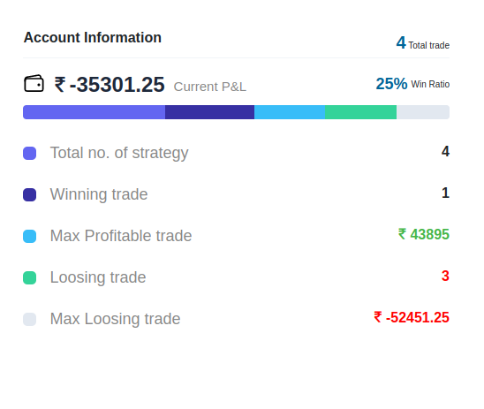Click the 4 Total trade counter
484x409 pixels.
click(x=423, y=43)
